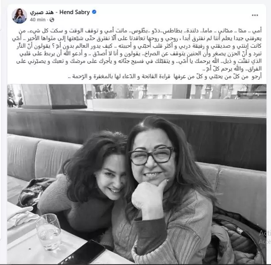Viewport: 271px width, 265px height.
Task: Click the dark-haired younger woman in photo
Action: pos(83,181)
